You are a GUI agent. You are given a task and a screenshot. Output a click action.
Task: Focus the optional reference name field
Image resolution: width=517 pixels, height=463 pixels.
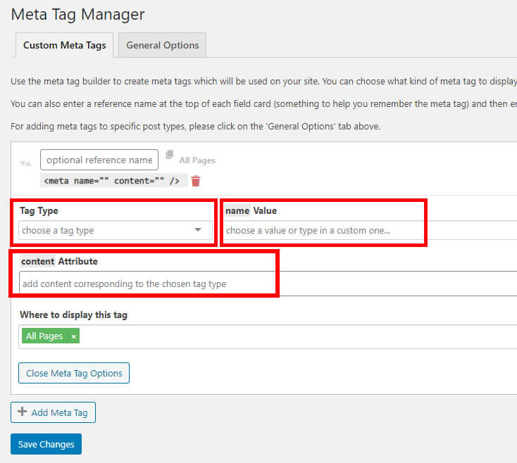tap(99, 160)
